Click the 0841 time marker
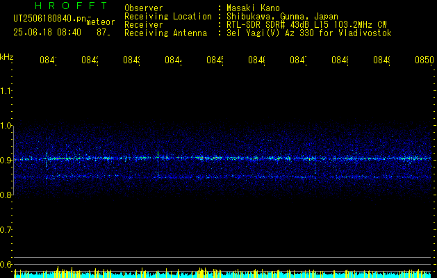 coord(48,60)
